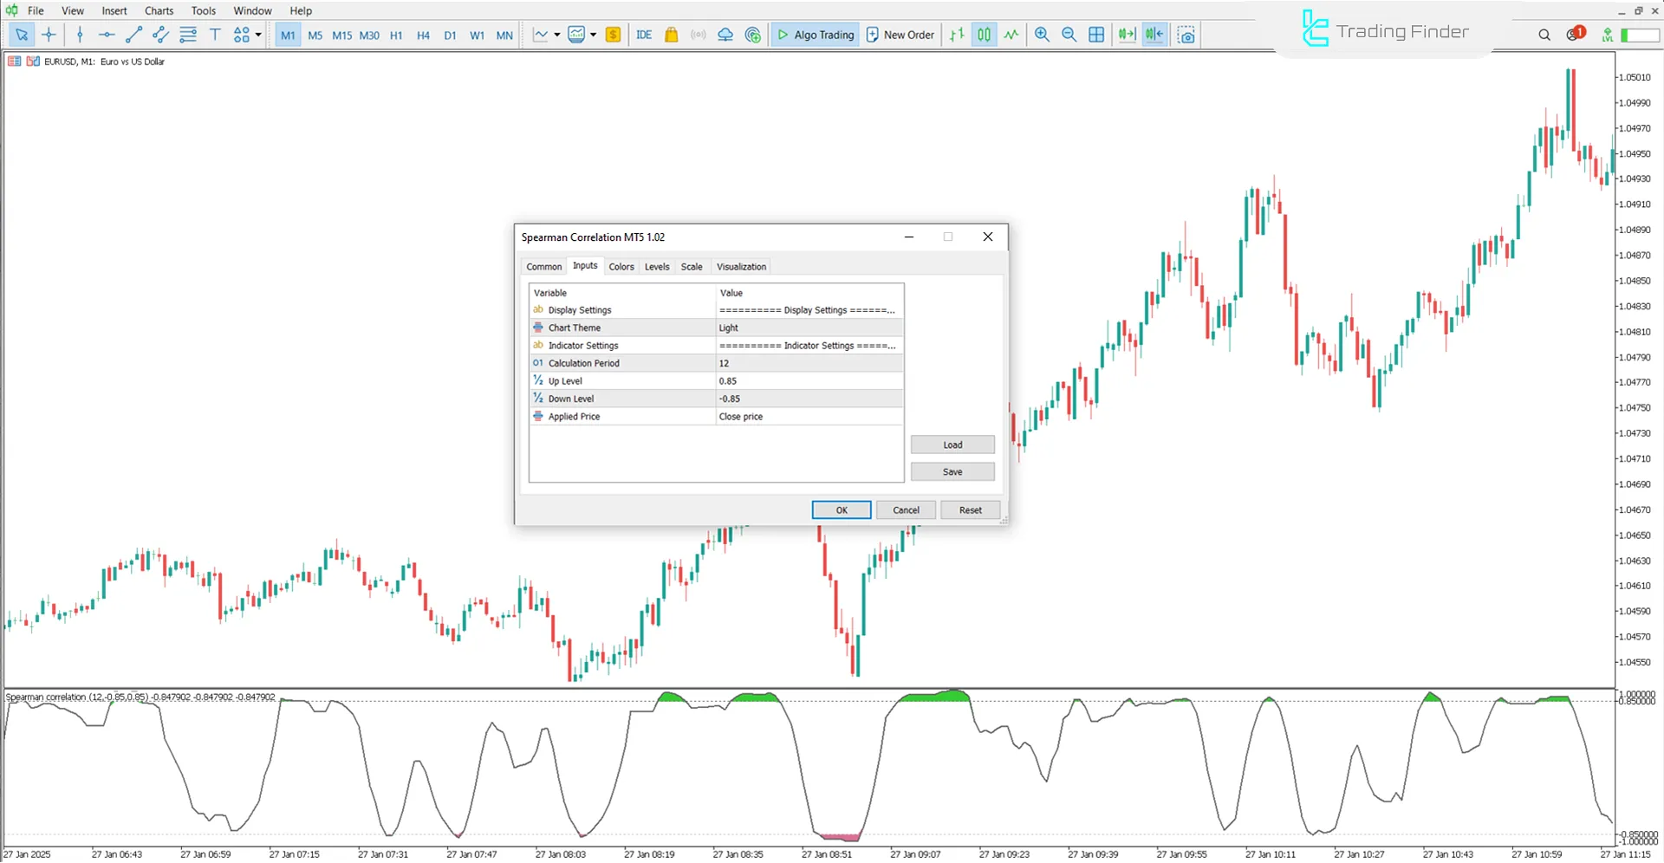1664x863 pixels.
Task: Toggle Algo Trading on
Action: point(815,35)
